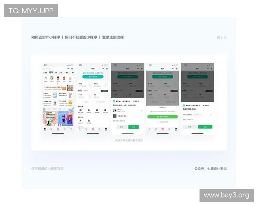Expand the chevron beside the WeChat avatar row

coord(141,111)
